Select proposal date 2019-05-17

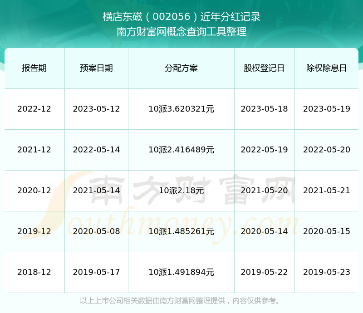[96, 272]
